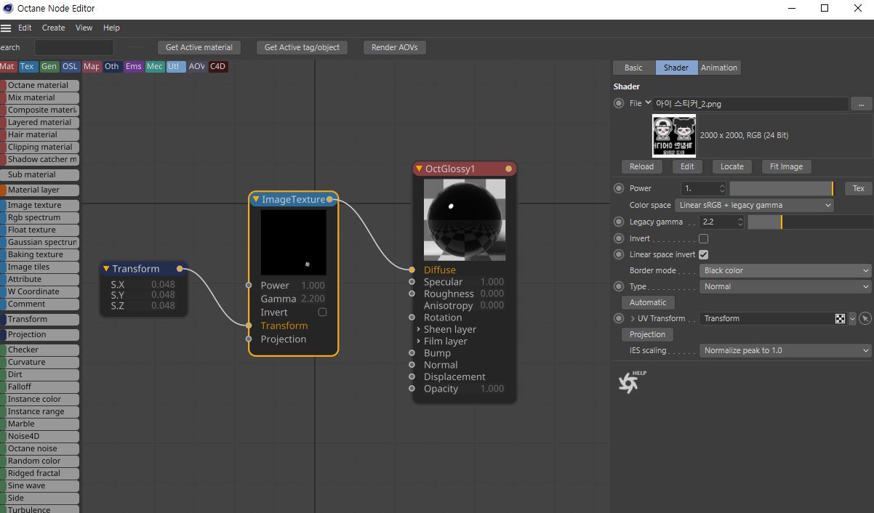
Task: Open the hamburger menu icon
Action: [x=6, y=28]
